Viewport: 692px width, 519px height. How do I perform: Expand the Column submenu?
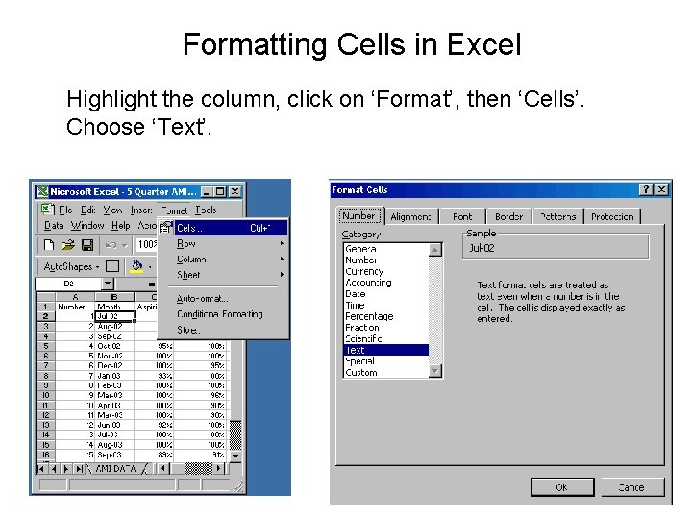tap(224, 259)
